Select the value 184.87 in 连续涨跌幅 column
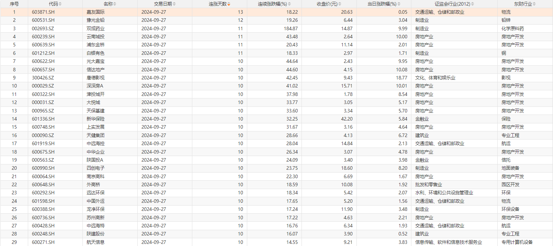The height and width of the screenshot is (246, 553). point(291,28)
